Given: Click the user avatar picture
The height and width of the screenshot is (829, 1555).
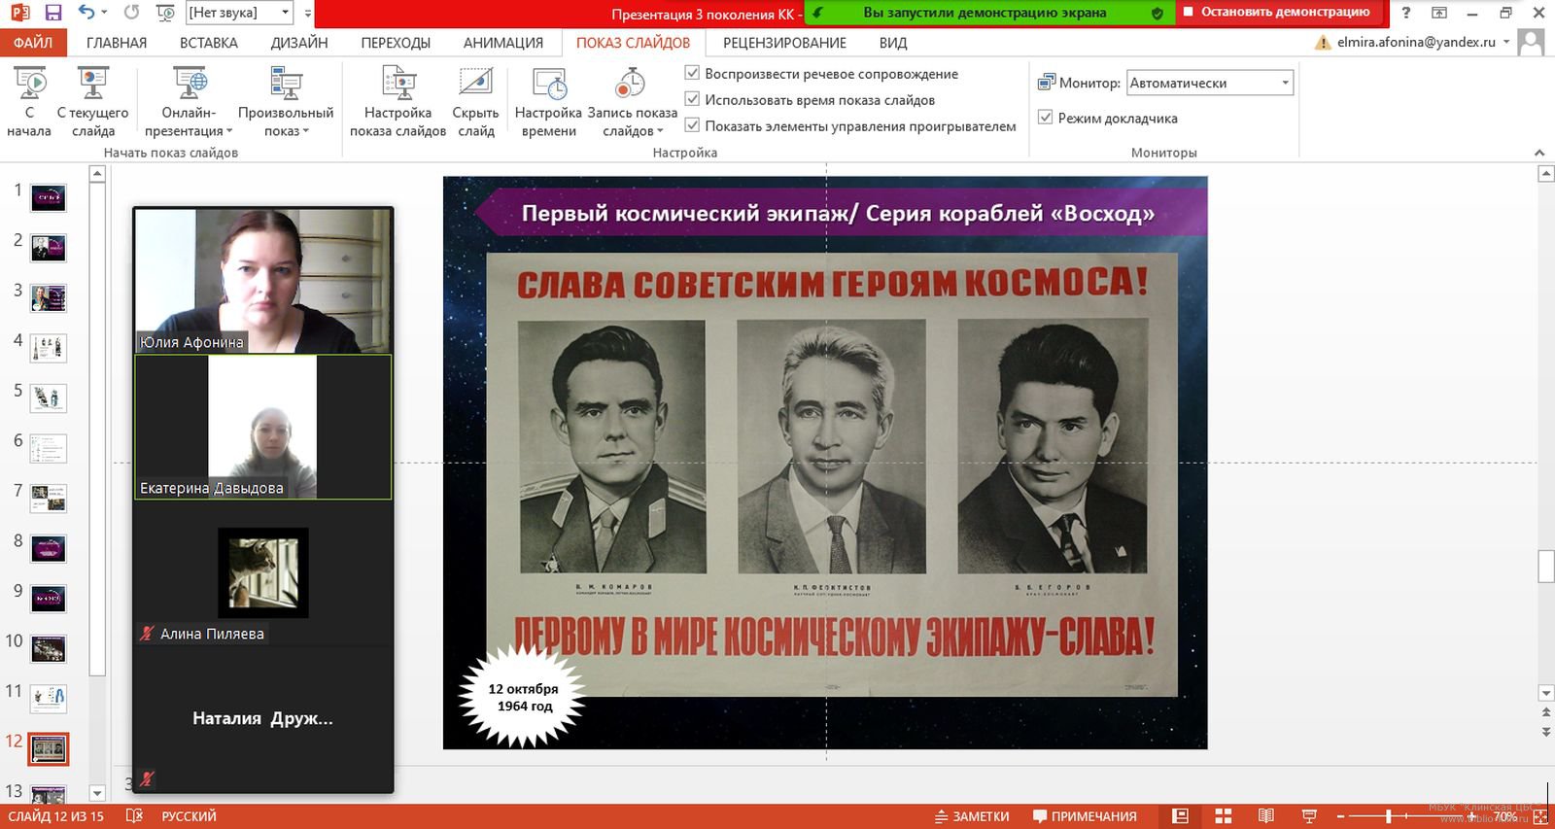Looking at the screenshot, I should [x=1531, y=43].
